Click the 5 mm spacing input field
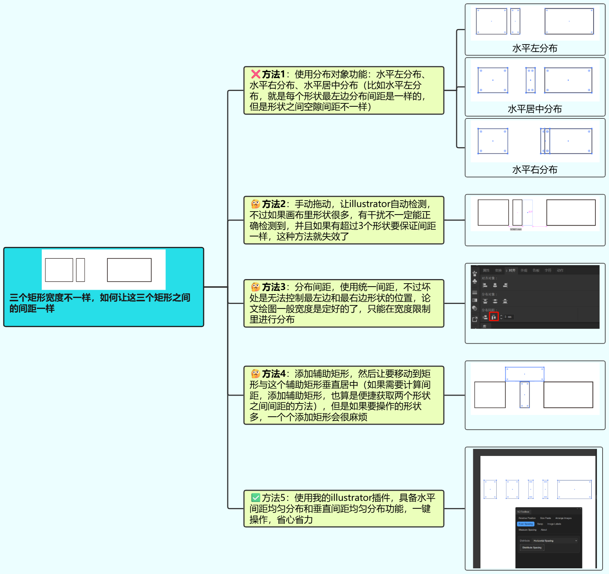 click(508, 317)
